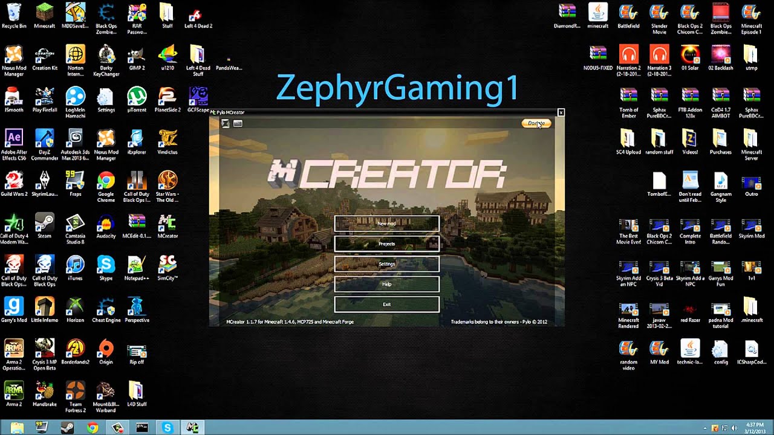Click the orange Donate button

(536, 123)
